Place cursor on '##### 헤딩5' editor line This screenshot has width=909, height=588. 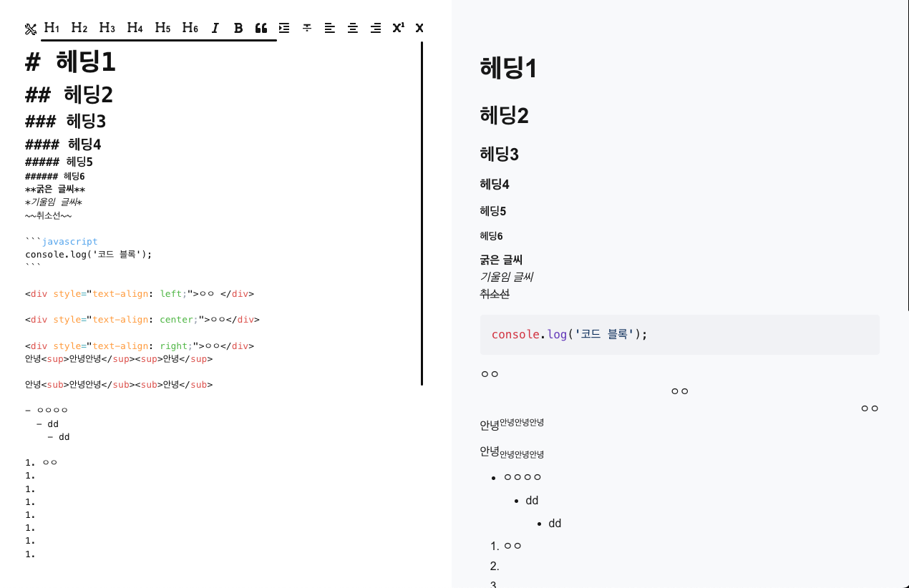pos(59,162)
